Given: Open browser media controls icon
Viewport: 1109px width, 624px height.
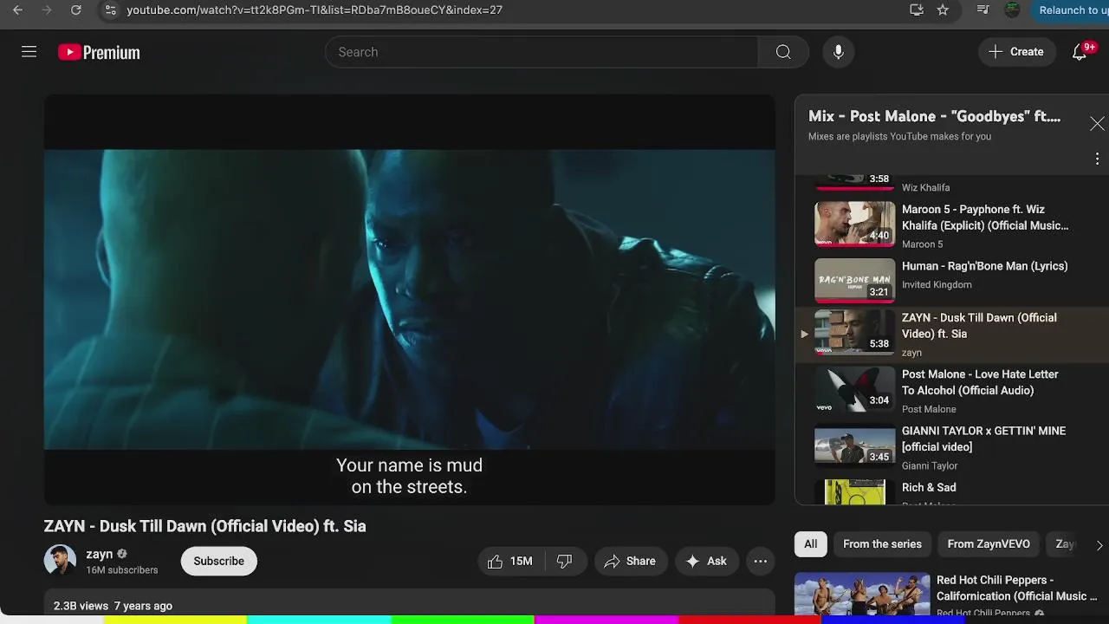Looking at the screenshot, I should tap(983, 10).
